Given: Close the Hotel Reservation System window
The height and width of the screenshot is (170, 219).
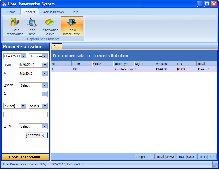Looking at the screenshot, I should pyautogui.click(x=214, y=4).
